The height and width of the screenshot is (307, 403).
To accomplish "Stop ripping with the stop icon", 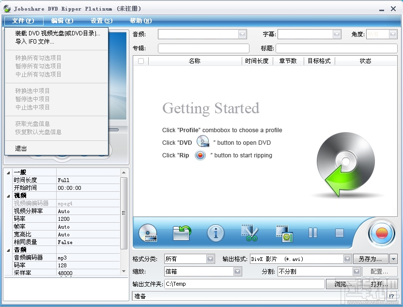I will point(339,233).
